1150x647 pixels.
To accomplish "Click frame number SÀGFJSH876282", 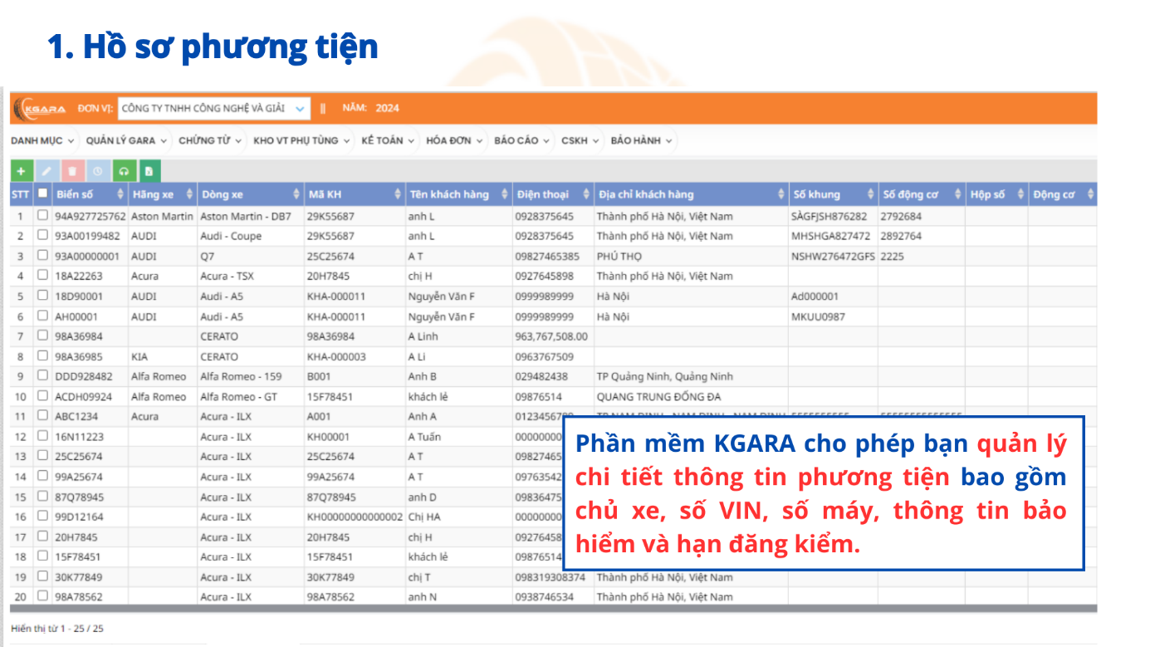I will click(830, 216).
